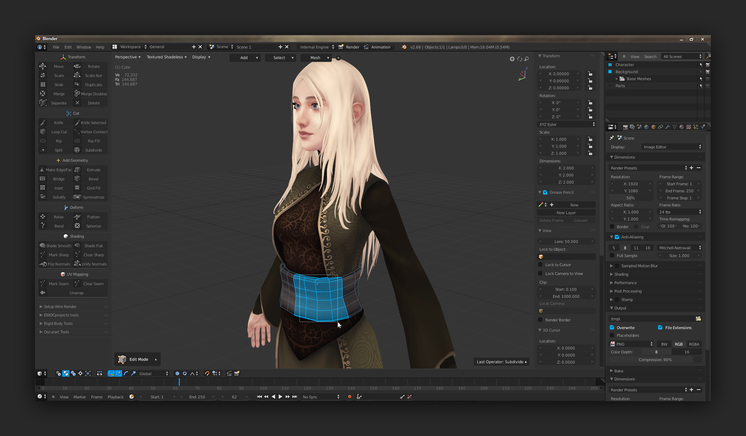This screenshot has width=746, height=436.
Task: Click the Unwrap button
Action: click(76, 293)
